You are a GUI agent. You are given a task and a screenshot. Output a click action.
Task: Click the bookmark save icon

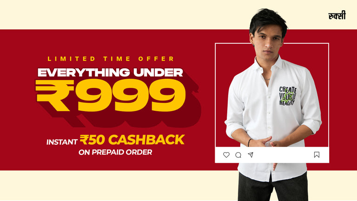coord(317,155)
